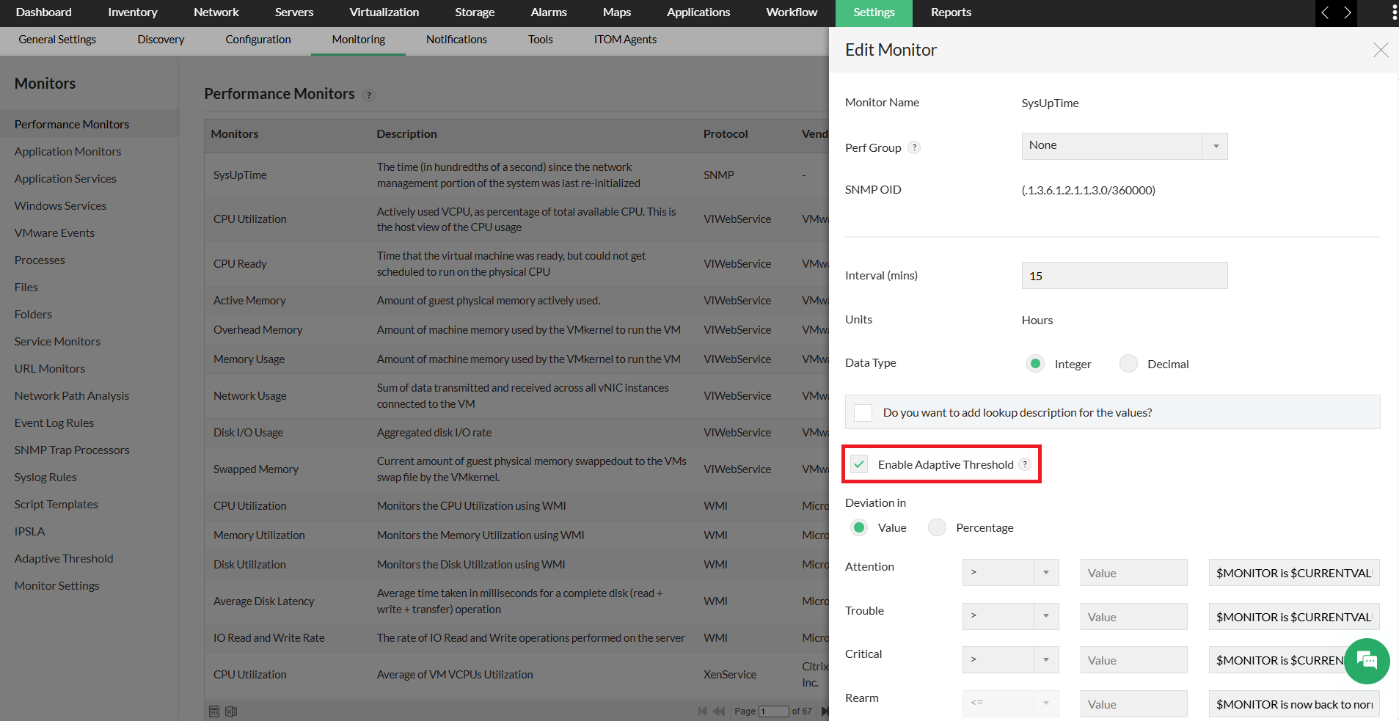
Task: Open the Critical operator dropdown
Action: click(x=1010, y=660)
